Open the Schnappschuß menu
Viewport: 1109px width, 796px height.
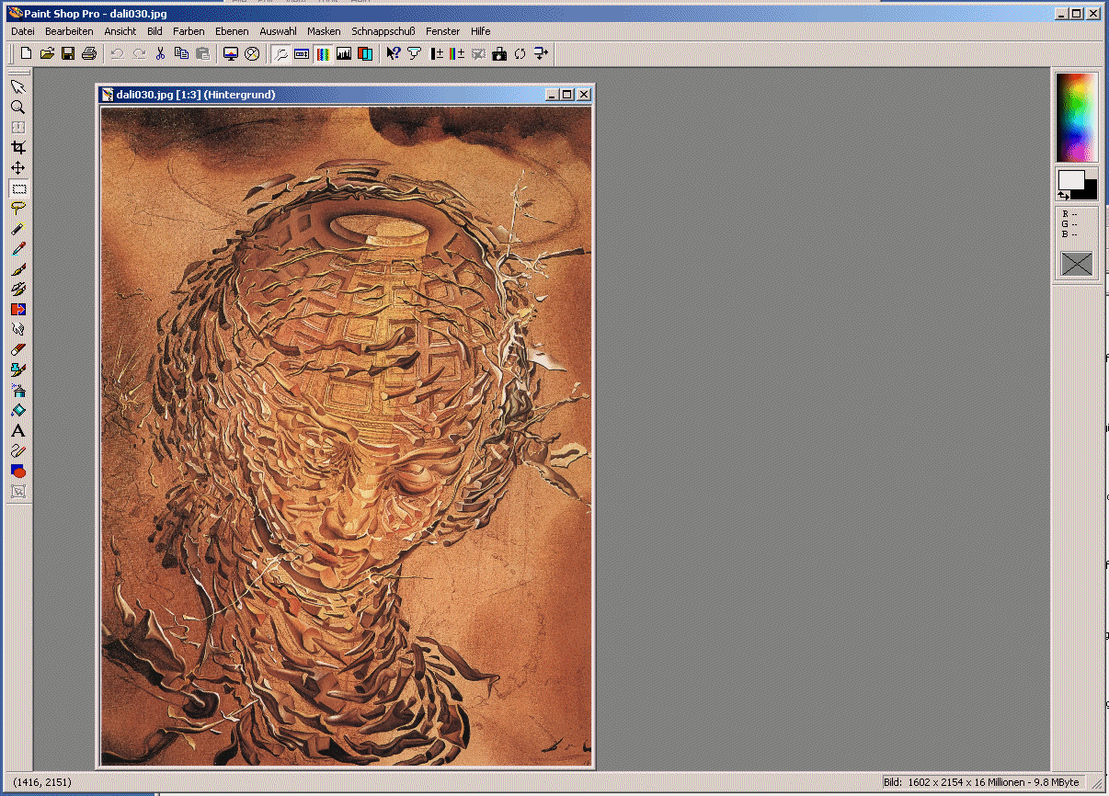[x=383, y=31]
